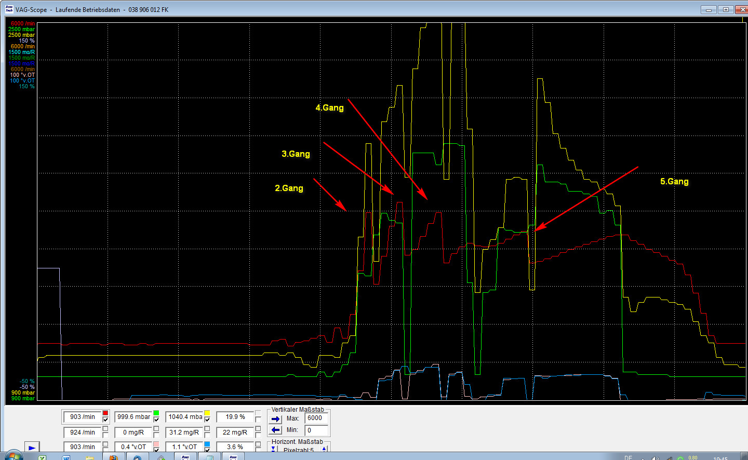This screenshot has width=748, height=460.
Task: Click the 19.9 % value field
Action: [235, 417]
